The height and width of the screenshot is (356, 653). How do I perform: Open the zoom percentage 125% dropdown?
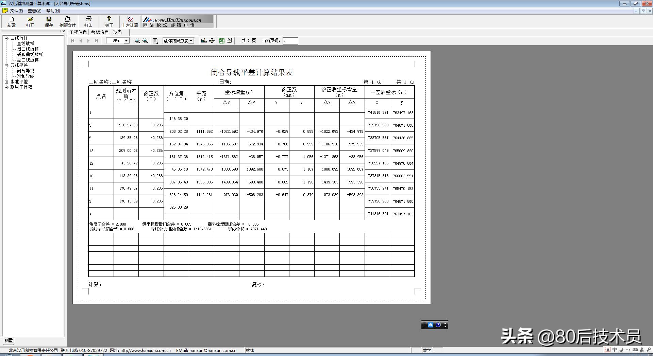pyautogui.click(x=127, y=41)
